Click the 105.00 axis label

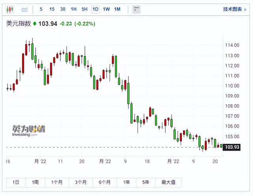[232, 136]
